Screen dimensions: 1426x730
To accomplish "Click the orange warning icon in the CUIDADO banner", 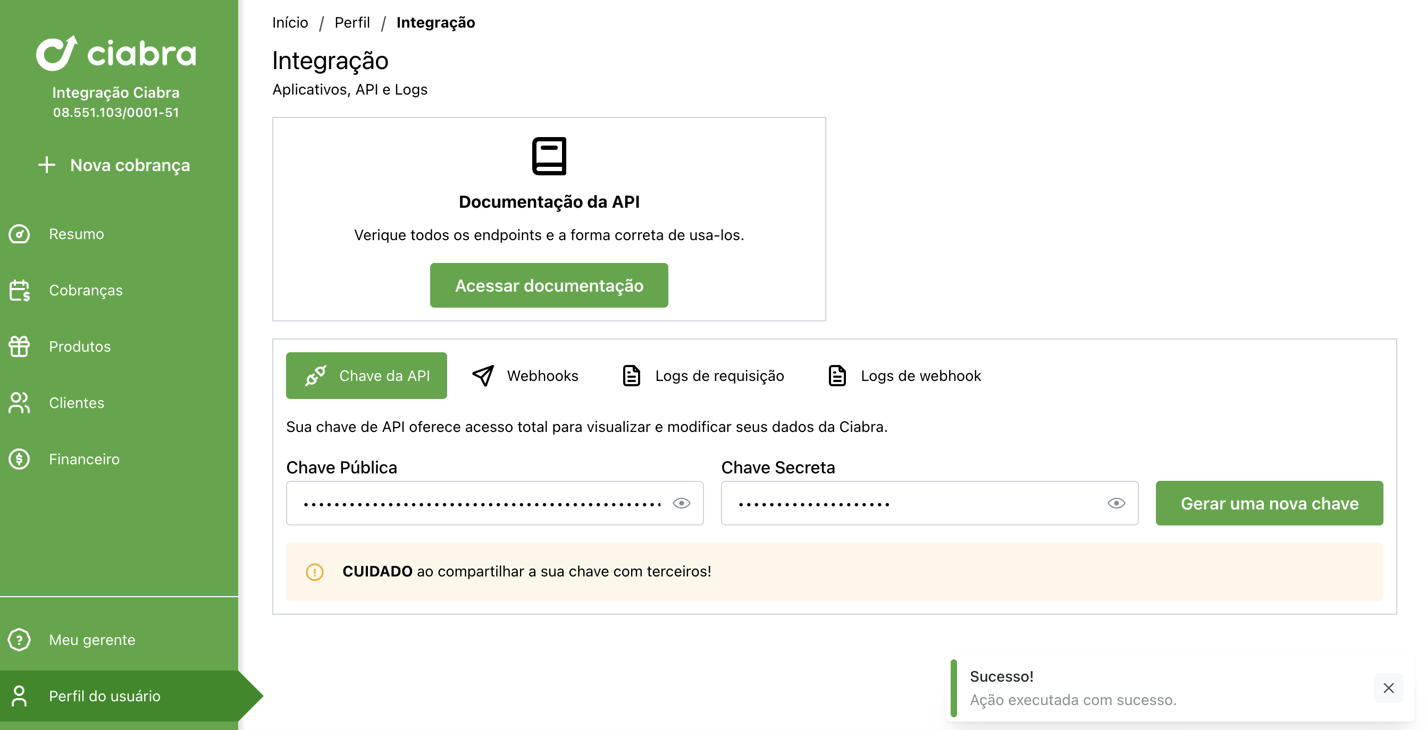I will [314, 572].
